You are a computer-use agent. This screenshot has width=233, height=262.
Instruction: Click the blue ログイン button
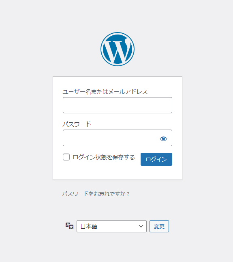[156, 159]
